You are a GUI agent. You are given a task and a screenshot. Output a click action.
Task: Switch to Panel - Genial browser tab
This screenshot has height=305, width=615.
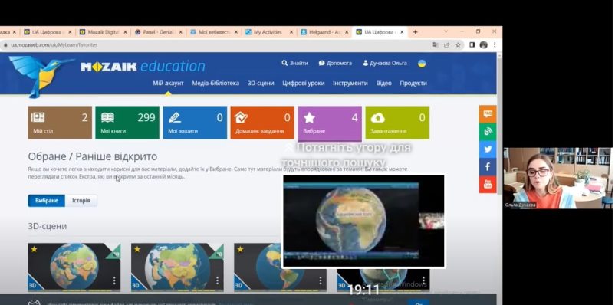(159, 32)
